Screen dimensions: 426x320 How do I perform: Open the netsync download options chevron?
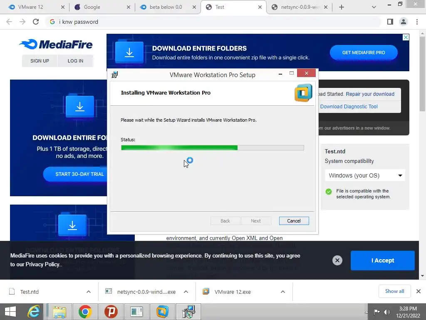(x=186, y=292)
